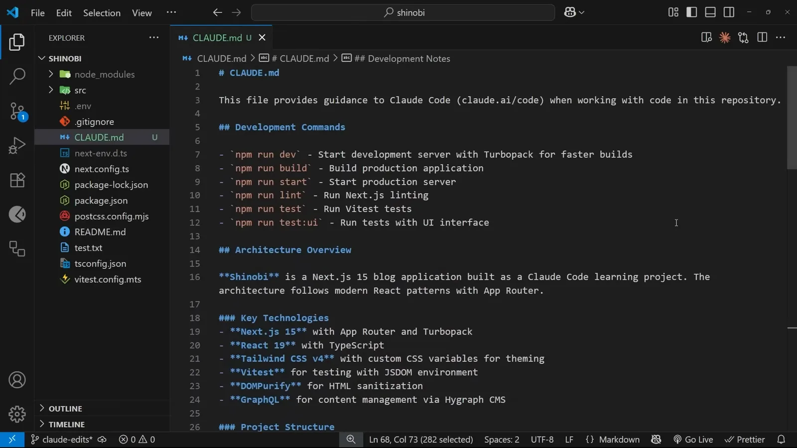Toggle the secondary side bar visibility
Viewport: 797px width, 448px height.
coord(729,12)
